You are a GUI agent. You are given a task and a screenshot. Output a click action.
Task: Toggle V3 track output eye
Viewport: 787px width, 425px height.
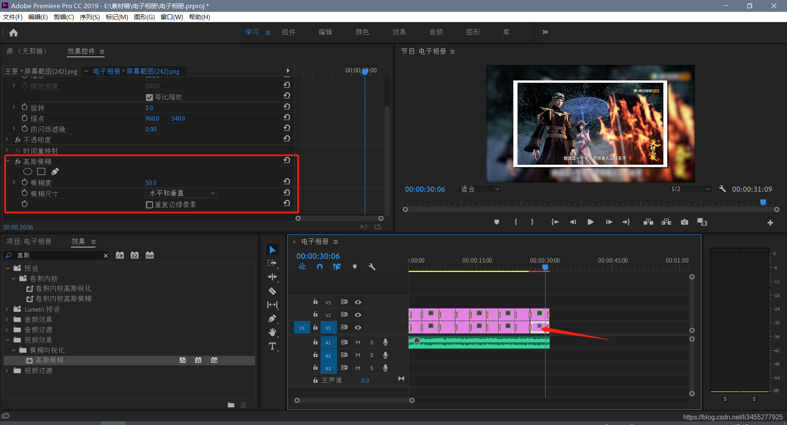click(x=358, y=302)
